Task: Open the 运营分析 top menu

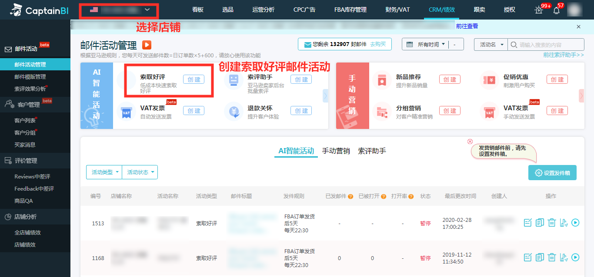Action: coord(264,10)
